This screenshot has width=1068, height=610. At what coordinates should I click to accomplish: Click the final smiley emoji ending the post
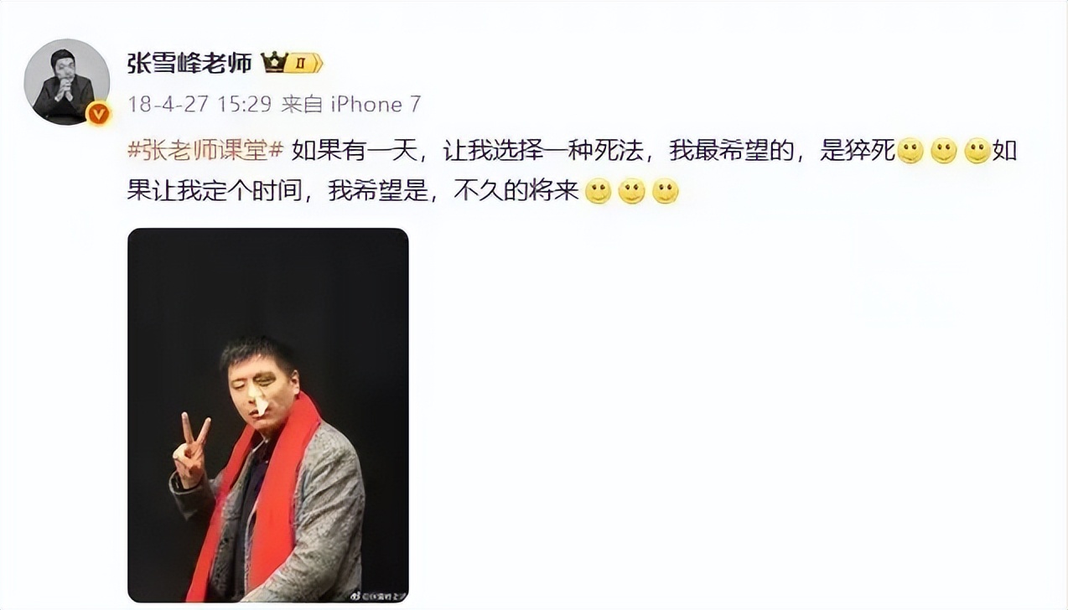[665, 192]
